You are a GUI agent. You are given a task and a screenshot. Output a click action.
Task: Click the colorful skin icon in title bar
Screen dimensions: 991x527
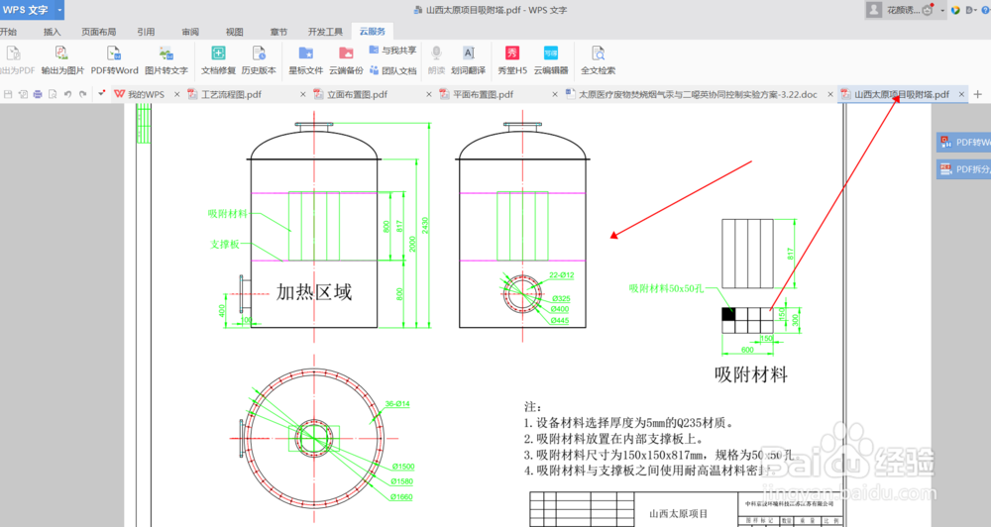(x=955, y=10)
